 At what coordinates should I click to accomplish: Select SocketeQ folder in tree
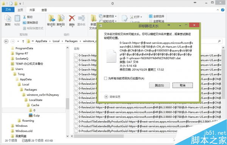click(x=20, y=59)
